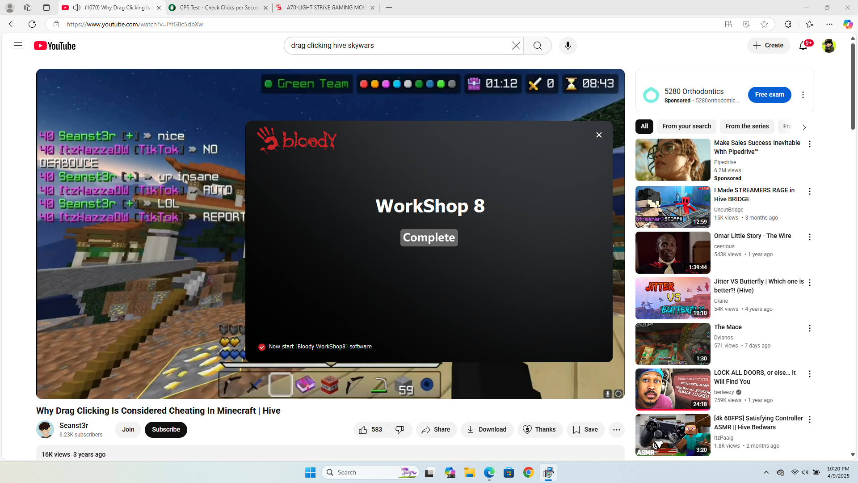Open Seanst3r channel avatar
This screenshot has height=483, width=858.
(45, 430)
